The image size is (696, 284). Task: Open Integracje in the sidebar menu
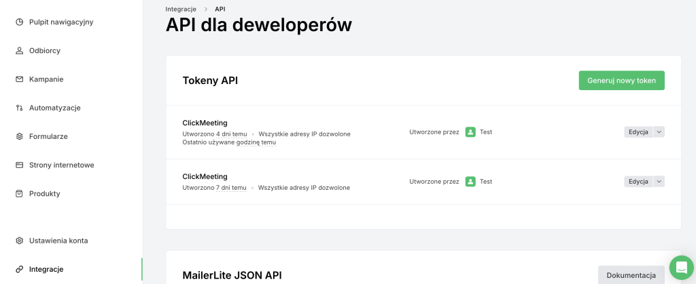46,269
